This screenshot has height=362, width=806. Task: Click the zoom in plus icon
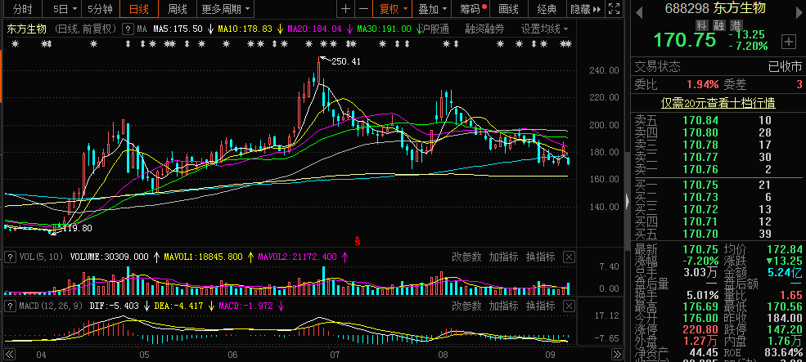(346, 9)
